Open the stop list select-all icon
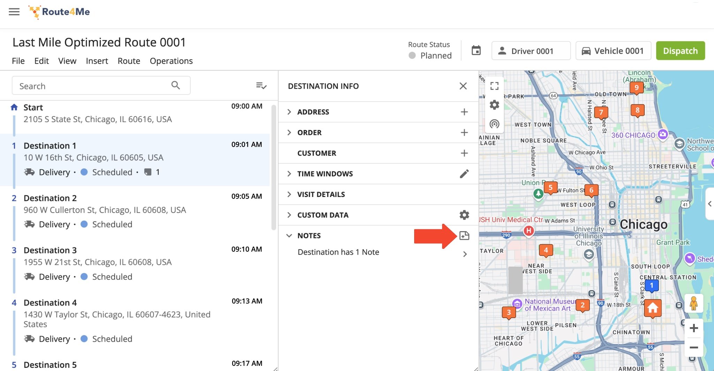The width and height of the screenshot is (714, 371). click(x=261, y=86)
